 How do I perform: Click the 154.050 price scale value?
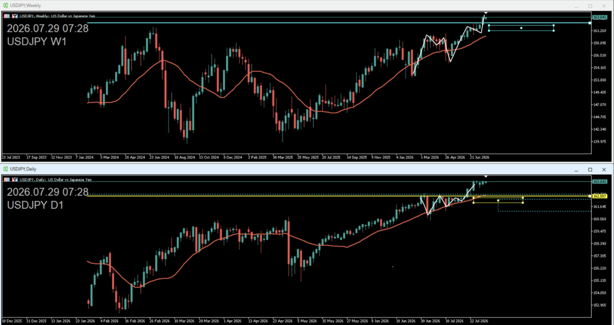[x=599, y=293]
